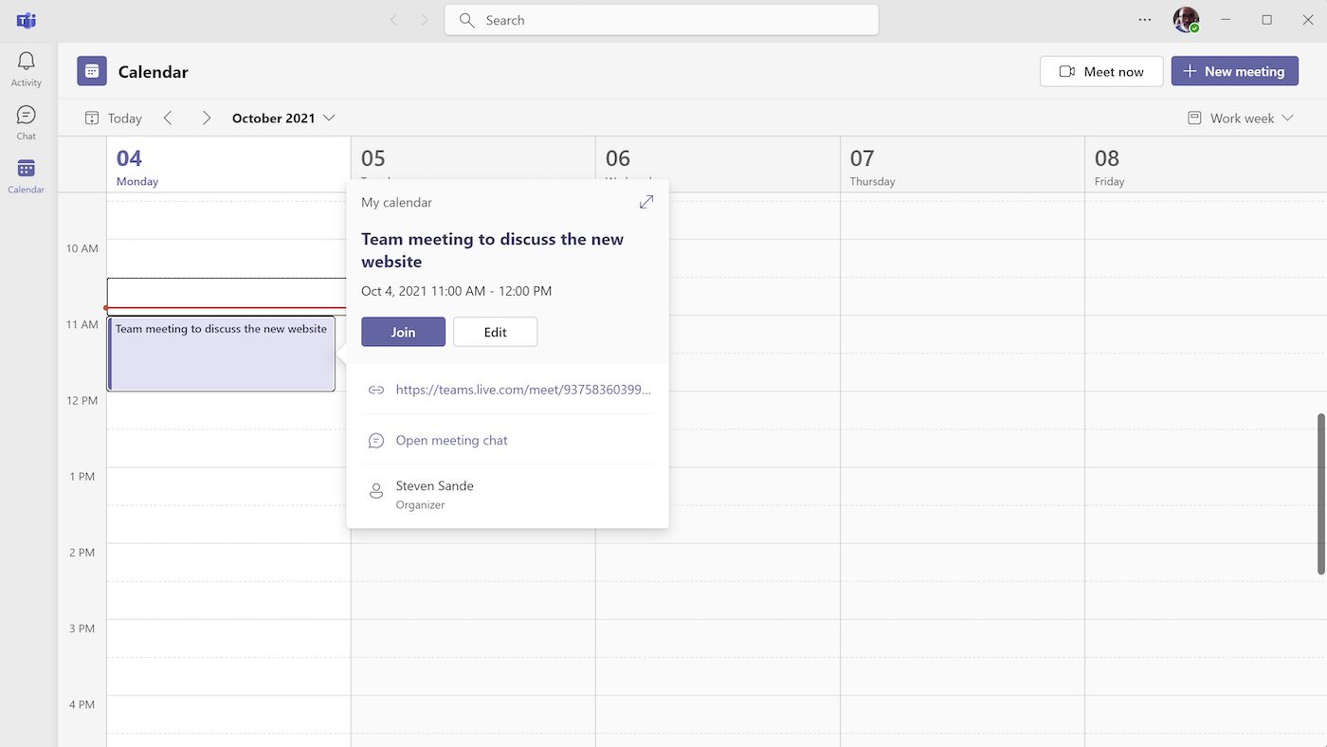This screenshot has height=747, width=1327.
Task: Open the October 2021 month picker
Action: 283,118
